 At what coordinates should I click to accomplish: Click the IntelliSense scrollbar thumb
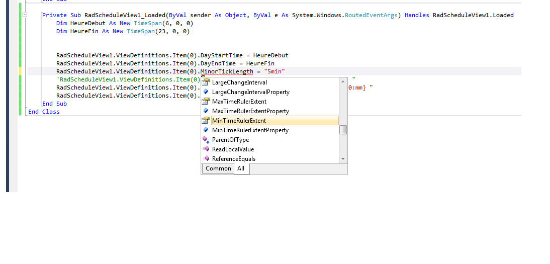point(343,130)
